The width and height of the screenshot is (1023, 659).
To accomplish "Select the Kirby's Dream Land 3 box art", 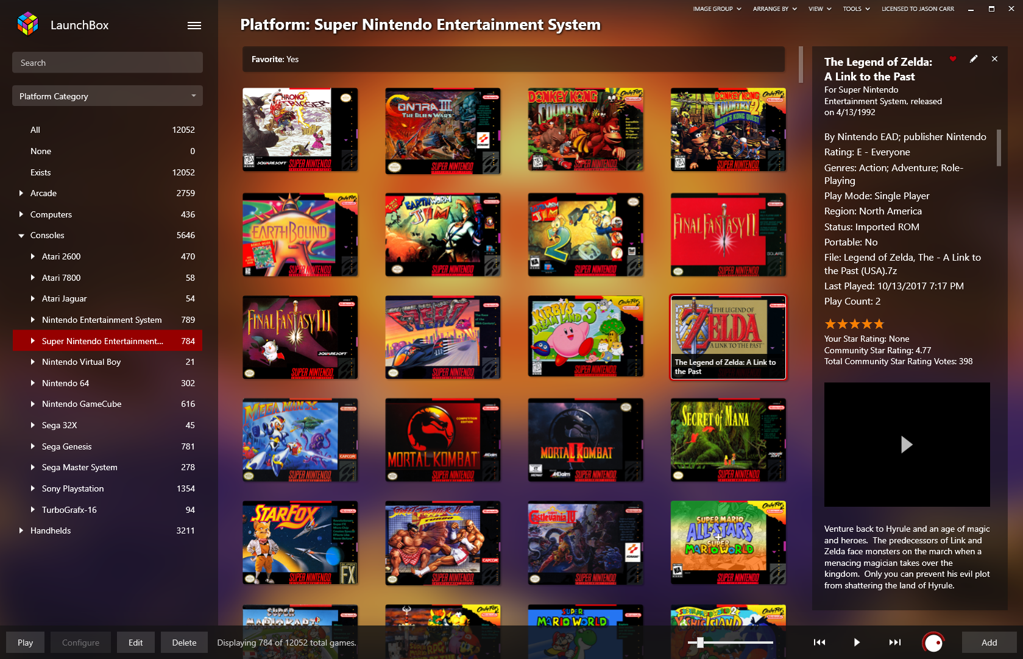I will click(x=586, y=336).
